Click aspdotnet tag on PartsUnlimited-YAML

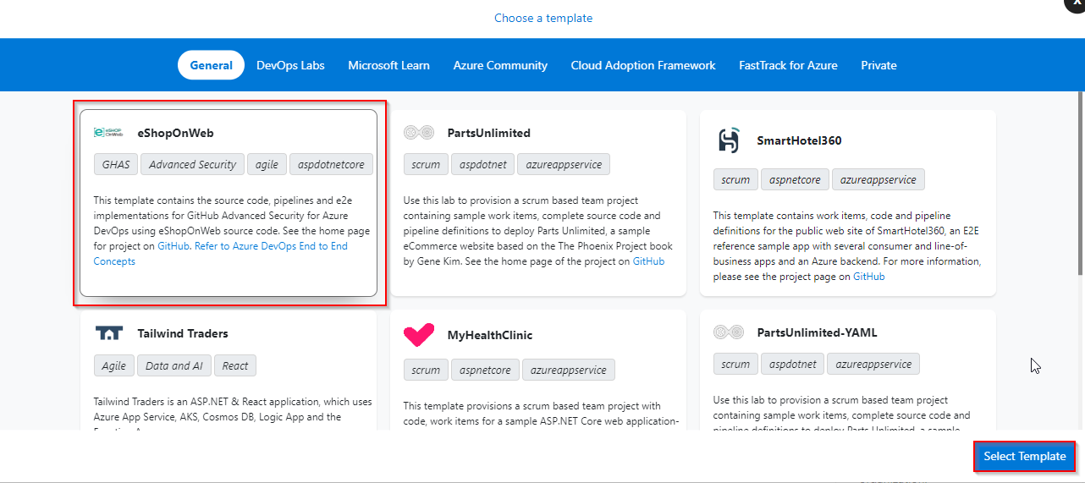point(792,364)
